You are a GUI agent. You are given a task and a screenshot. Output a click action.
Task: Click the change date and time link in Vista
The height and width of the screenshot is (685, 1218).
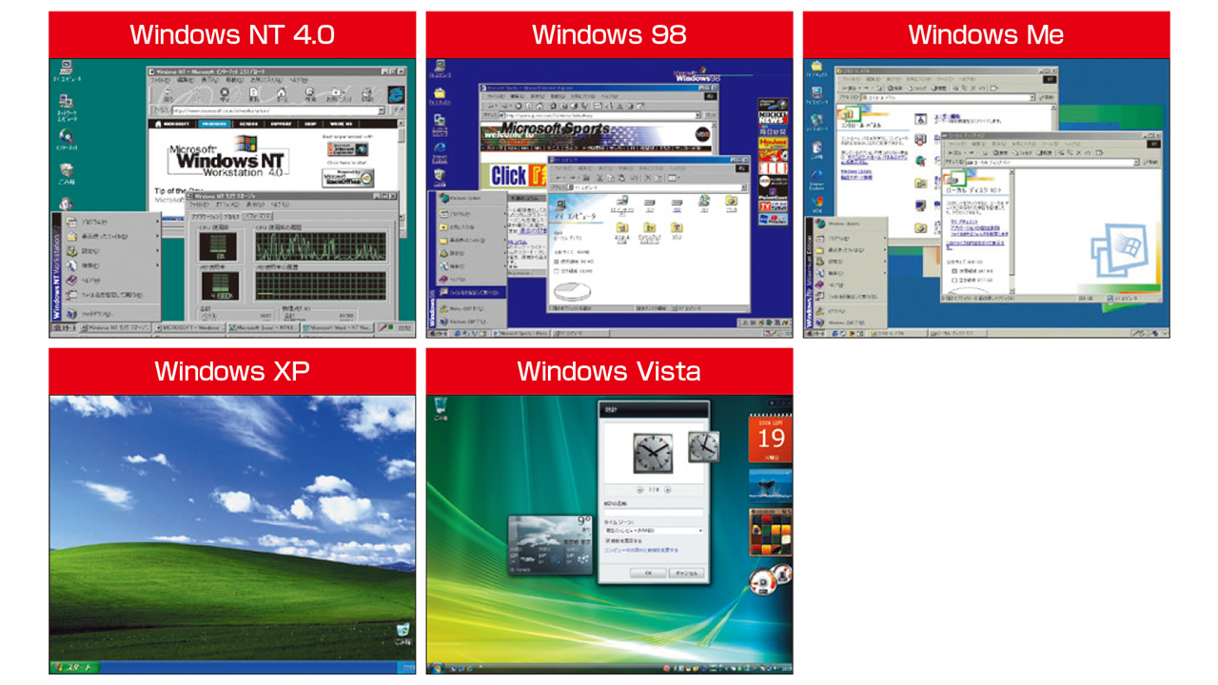641,550
